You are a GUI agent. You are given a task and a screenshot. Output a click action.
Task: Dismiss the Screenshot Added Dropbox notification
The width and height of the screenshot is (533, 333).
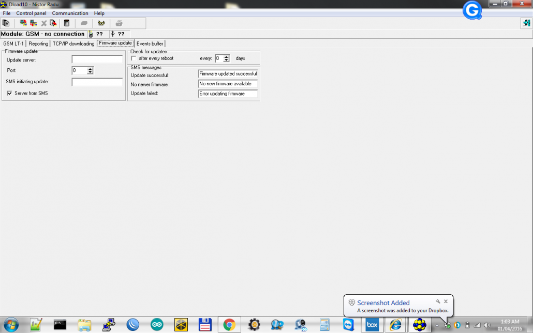coord(446,301)
